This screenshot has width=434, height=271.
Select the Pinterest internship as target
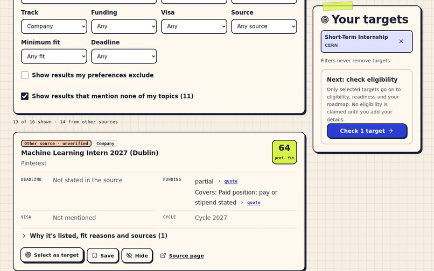click(52, 255)
